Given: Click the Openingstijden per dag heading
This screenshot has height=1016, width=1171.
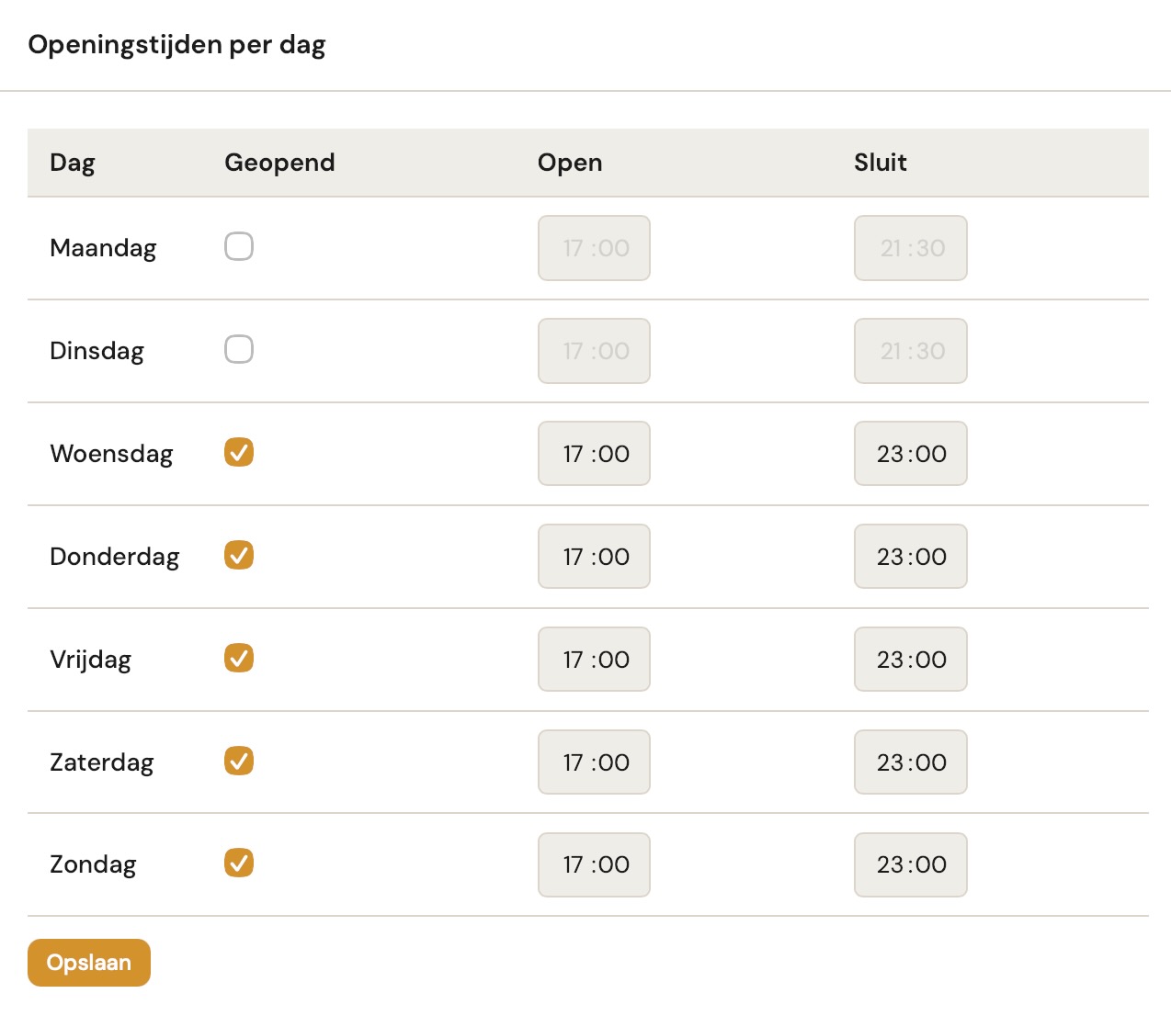Looking at the screenshot, I should coord(177,43).
